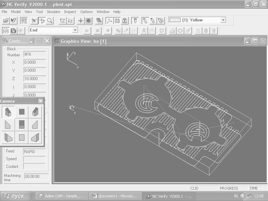
Task: Choose top-left isometric view in Camera palette
Action: click(8, 112)
